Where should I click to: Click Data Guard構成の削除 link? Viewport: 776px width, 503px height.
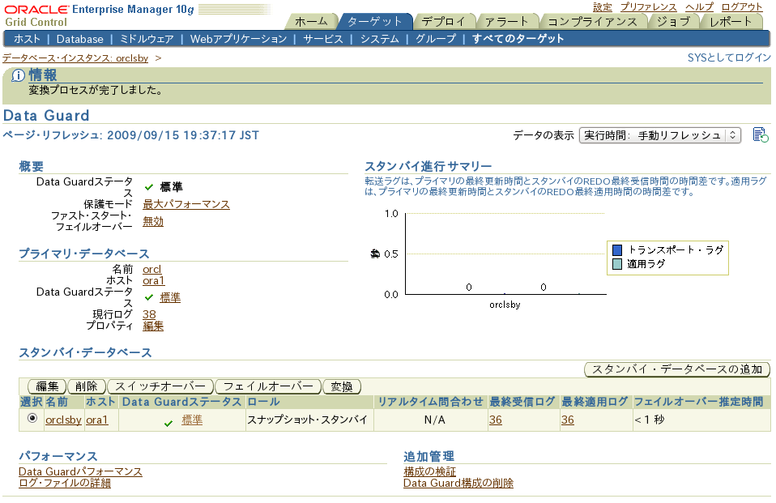click(458, 483)
